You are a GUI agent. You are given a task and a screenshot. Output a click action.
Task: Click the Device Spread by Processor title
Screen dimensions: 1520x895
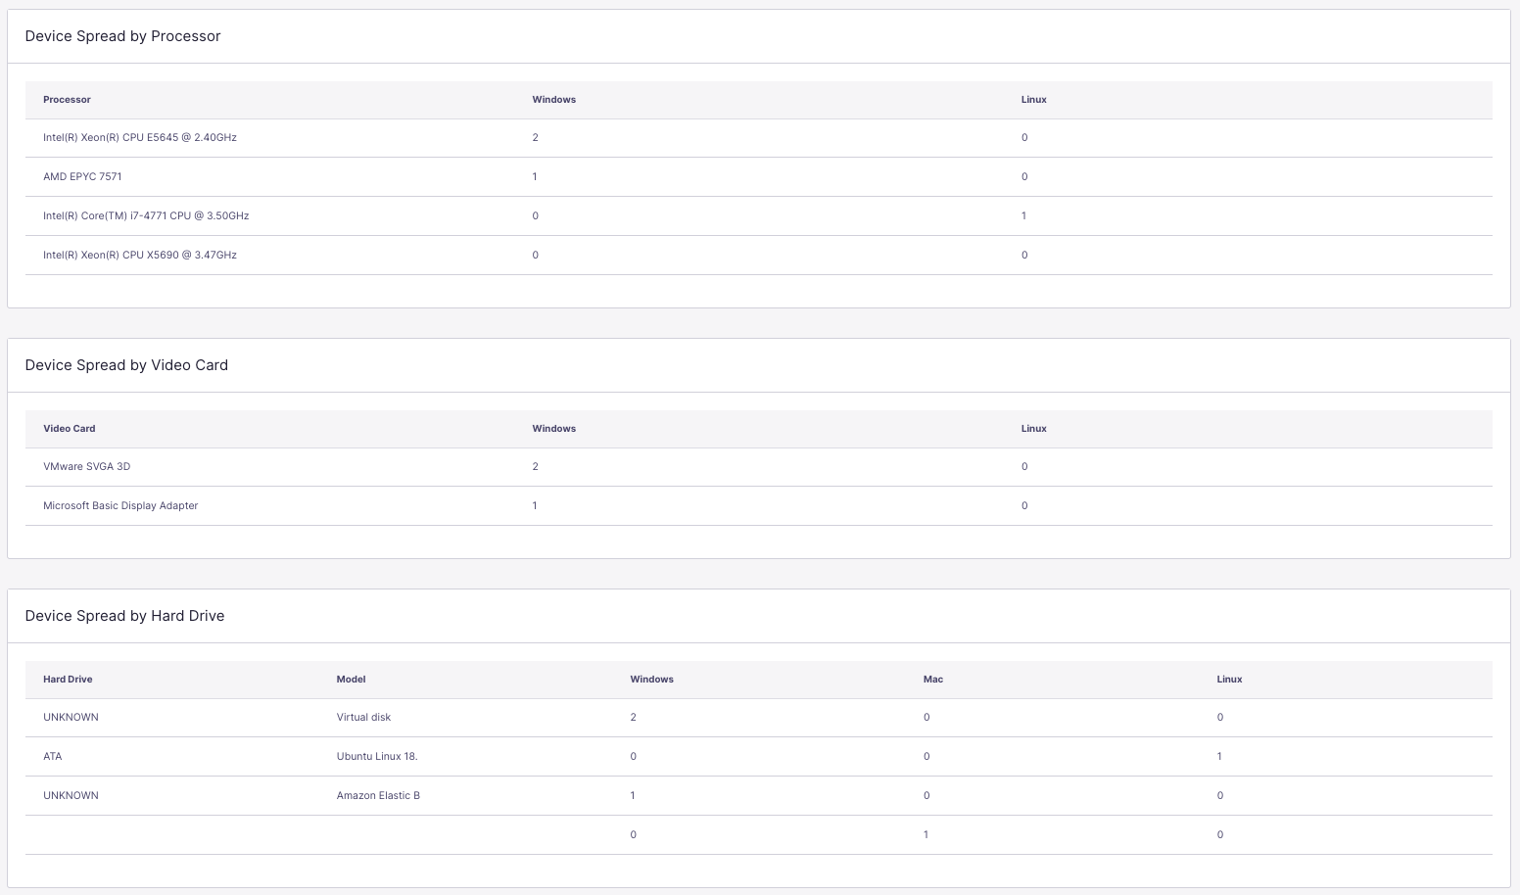pos(122,35)
